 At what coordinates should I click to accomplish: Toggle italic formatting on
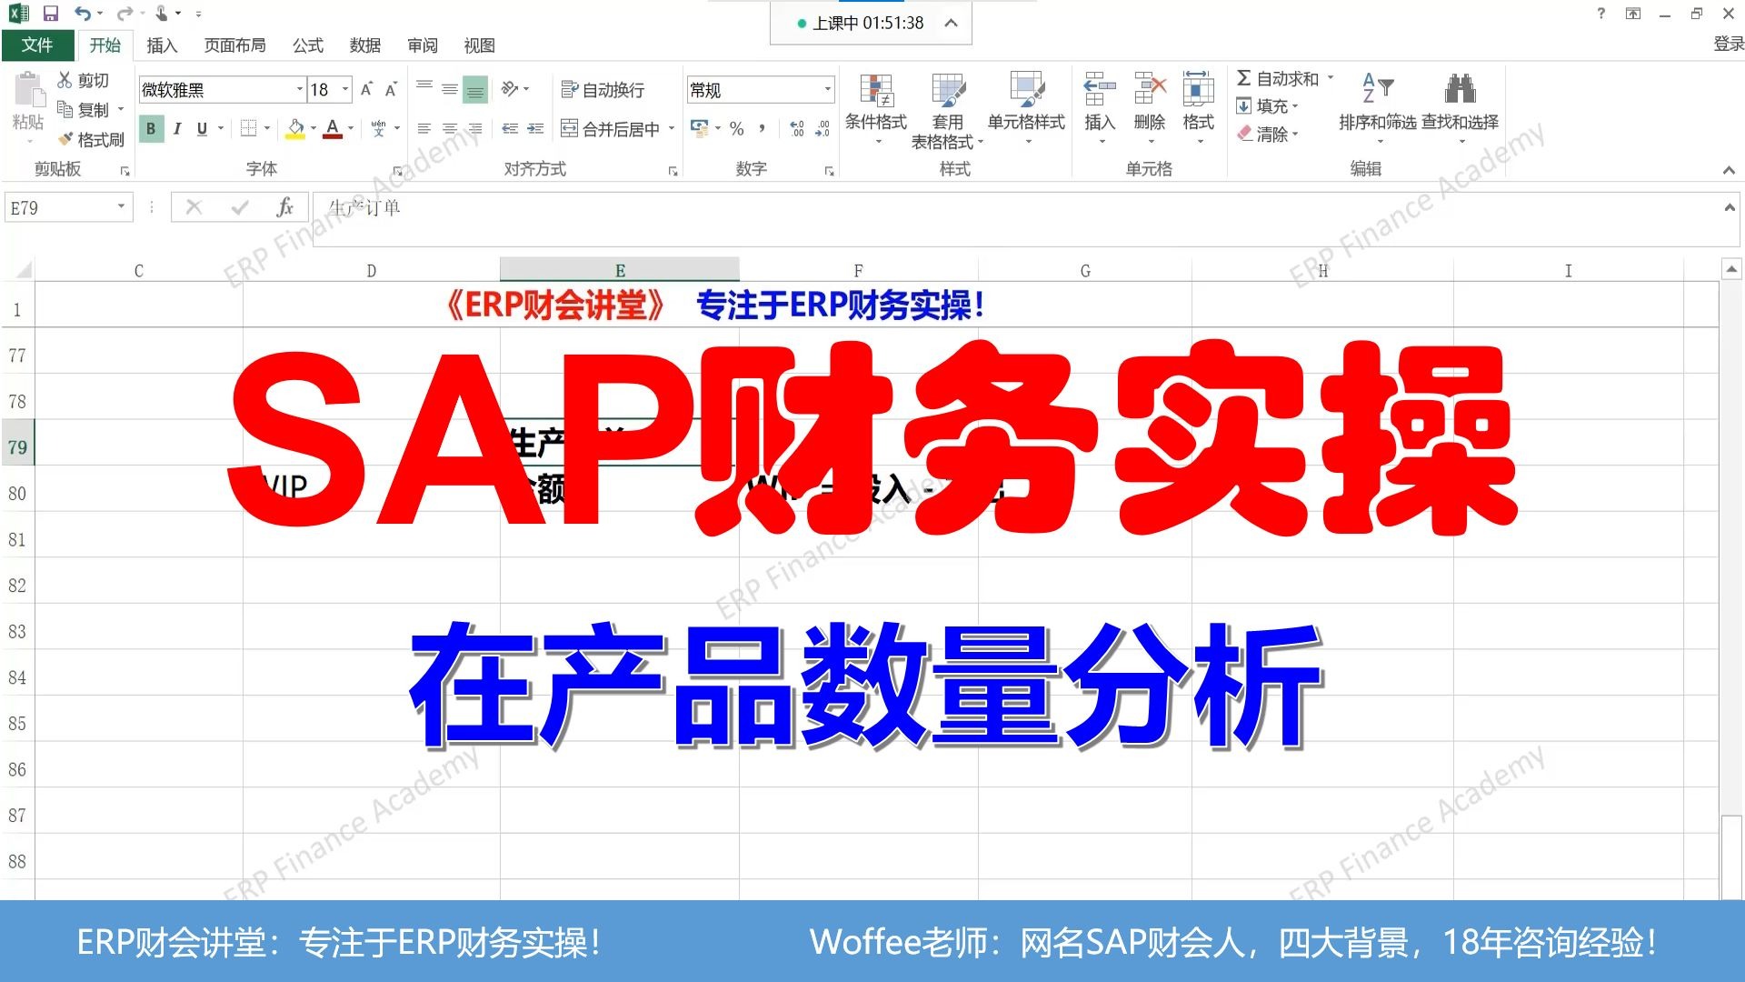(x=176, y=128)
